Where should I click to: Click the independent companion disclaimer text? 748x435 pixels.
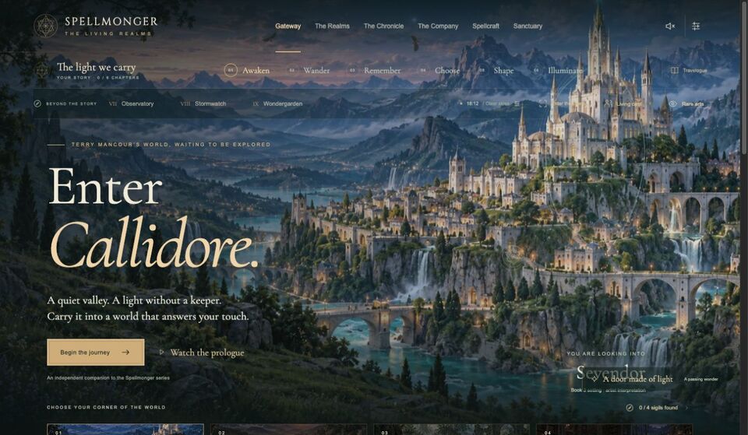pyautogui.click(x=108, y=378)
